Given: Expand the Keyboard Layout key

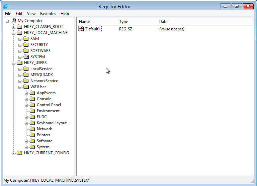Looking at the screenshot, I should tap(26, 123).
